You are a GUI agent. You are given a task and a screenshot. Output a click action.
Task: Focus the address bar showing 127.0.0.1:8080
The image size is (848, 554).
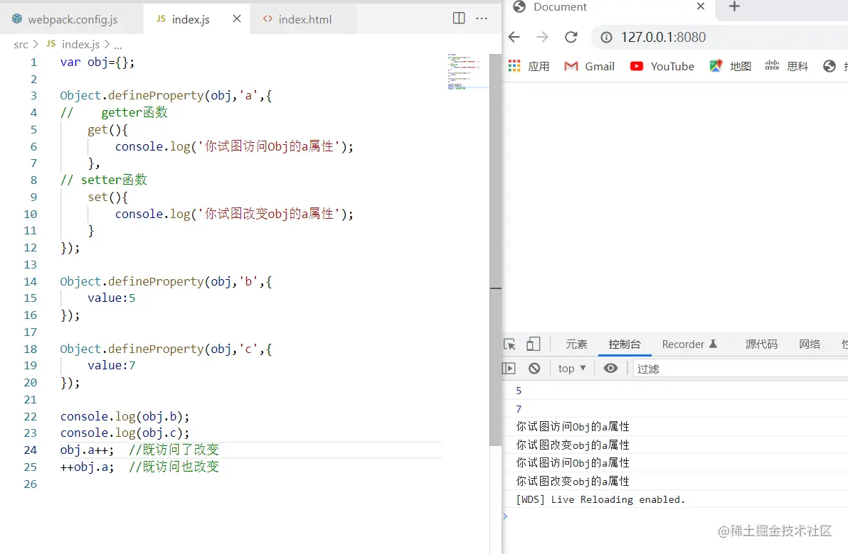[719, 37]
